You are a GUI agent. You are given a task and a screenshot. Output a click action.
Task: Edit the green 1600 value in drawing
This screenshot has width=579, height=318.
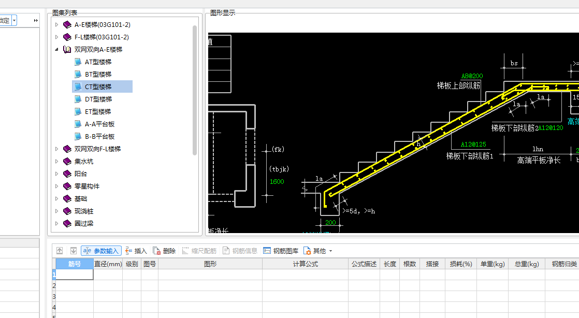coord(277,182)
